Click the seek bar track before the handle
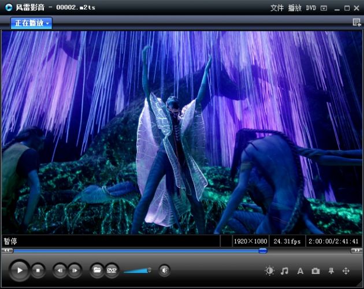Screen dimensions: 364x289 click(x=136, y=251)
